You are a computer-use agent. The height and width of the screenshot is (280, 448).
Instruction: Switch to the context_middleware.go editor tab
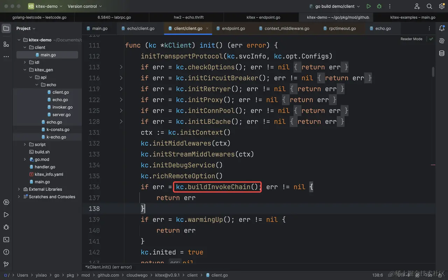tap(284, 28)
